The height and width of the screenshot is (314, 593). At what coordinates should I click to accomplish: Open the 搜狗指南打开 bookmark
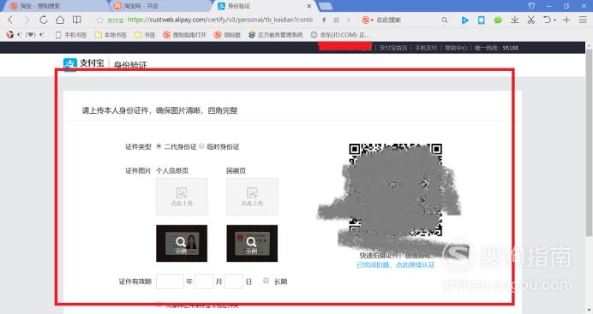[184, 35]
